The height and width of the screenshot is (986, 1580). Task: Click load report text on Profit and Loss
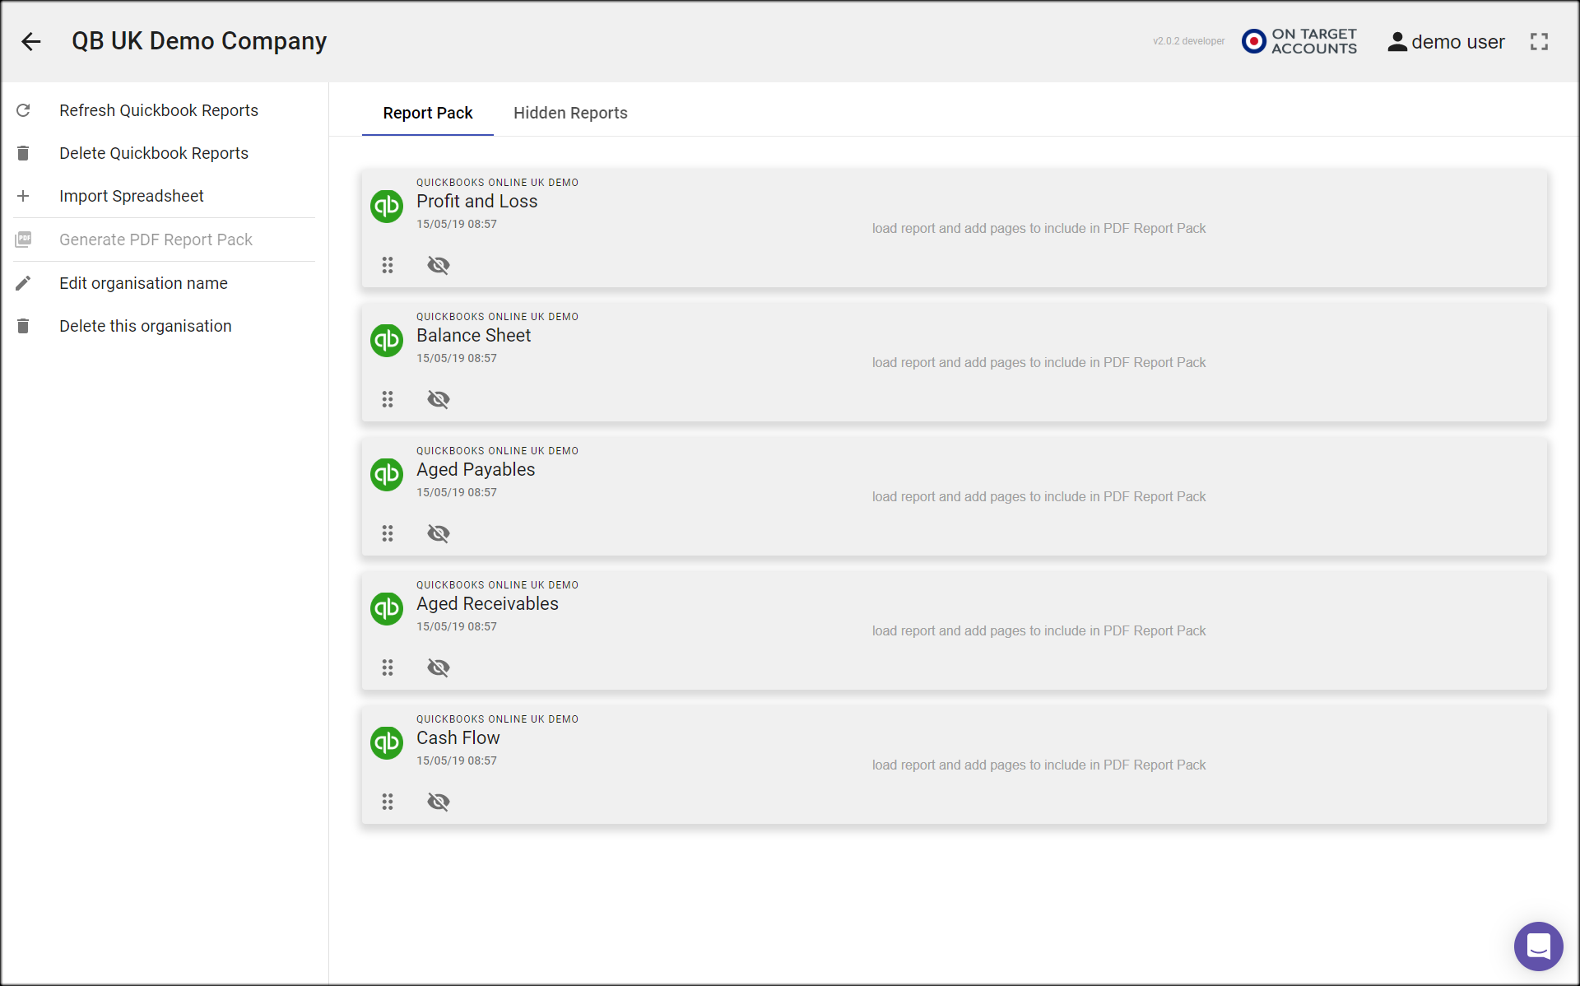(x=1039, y=229)
